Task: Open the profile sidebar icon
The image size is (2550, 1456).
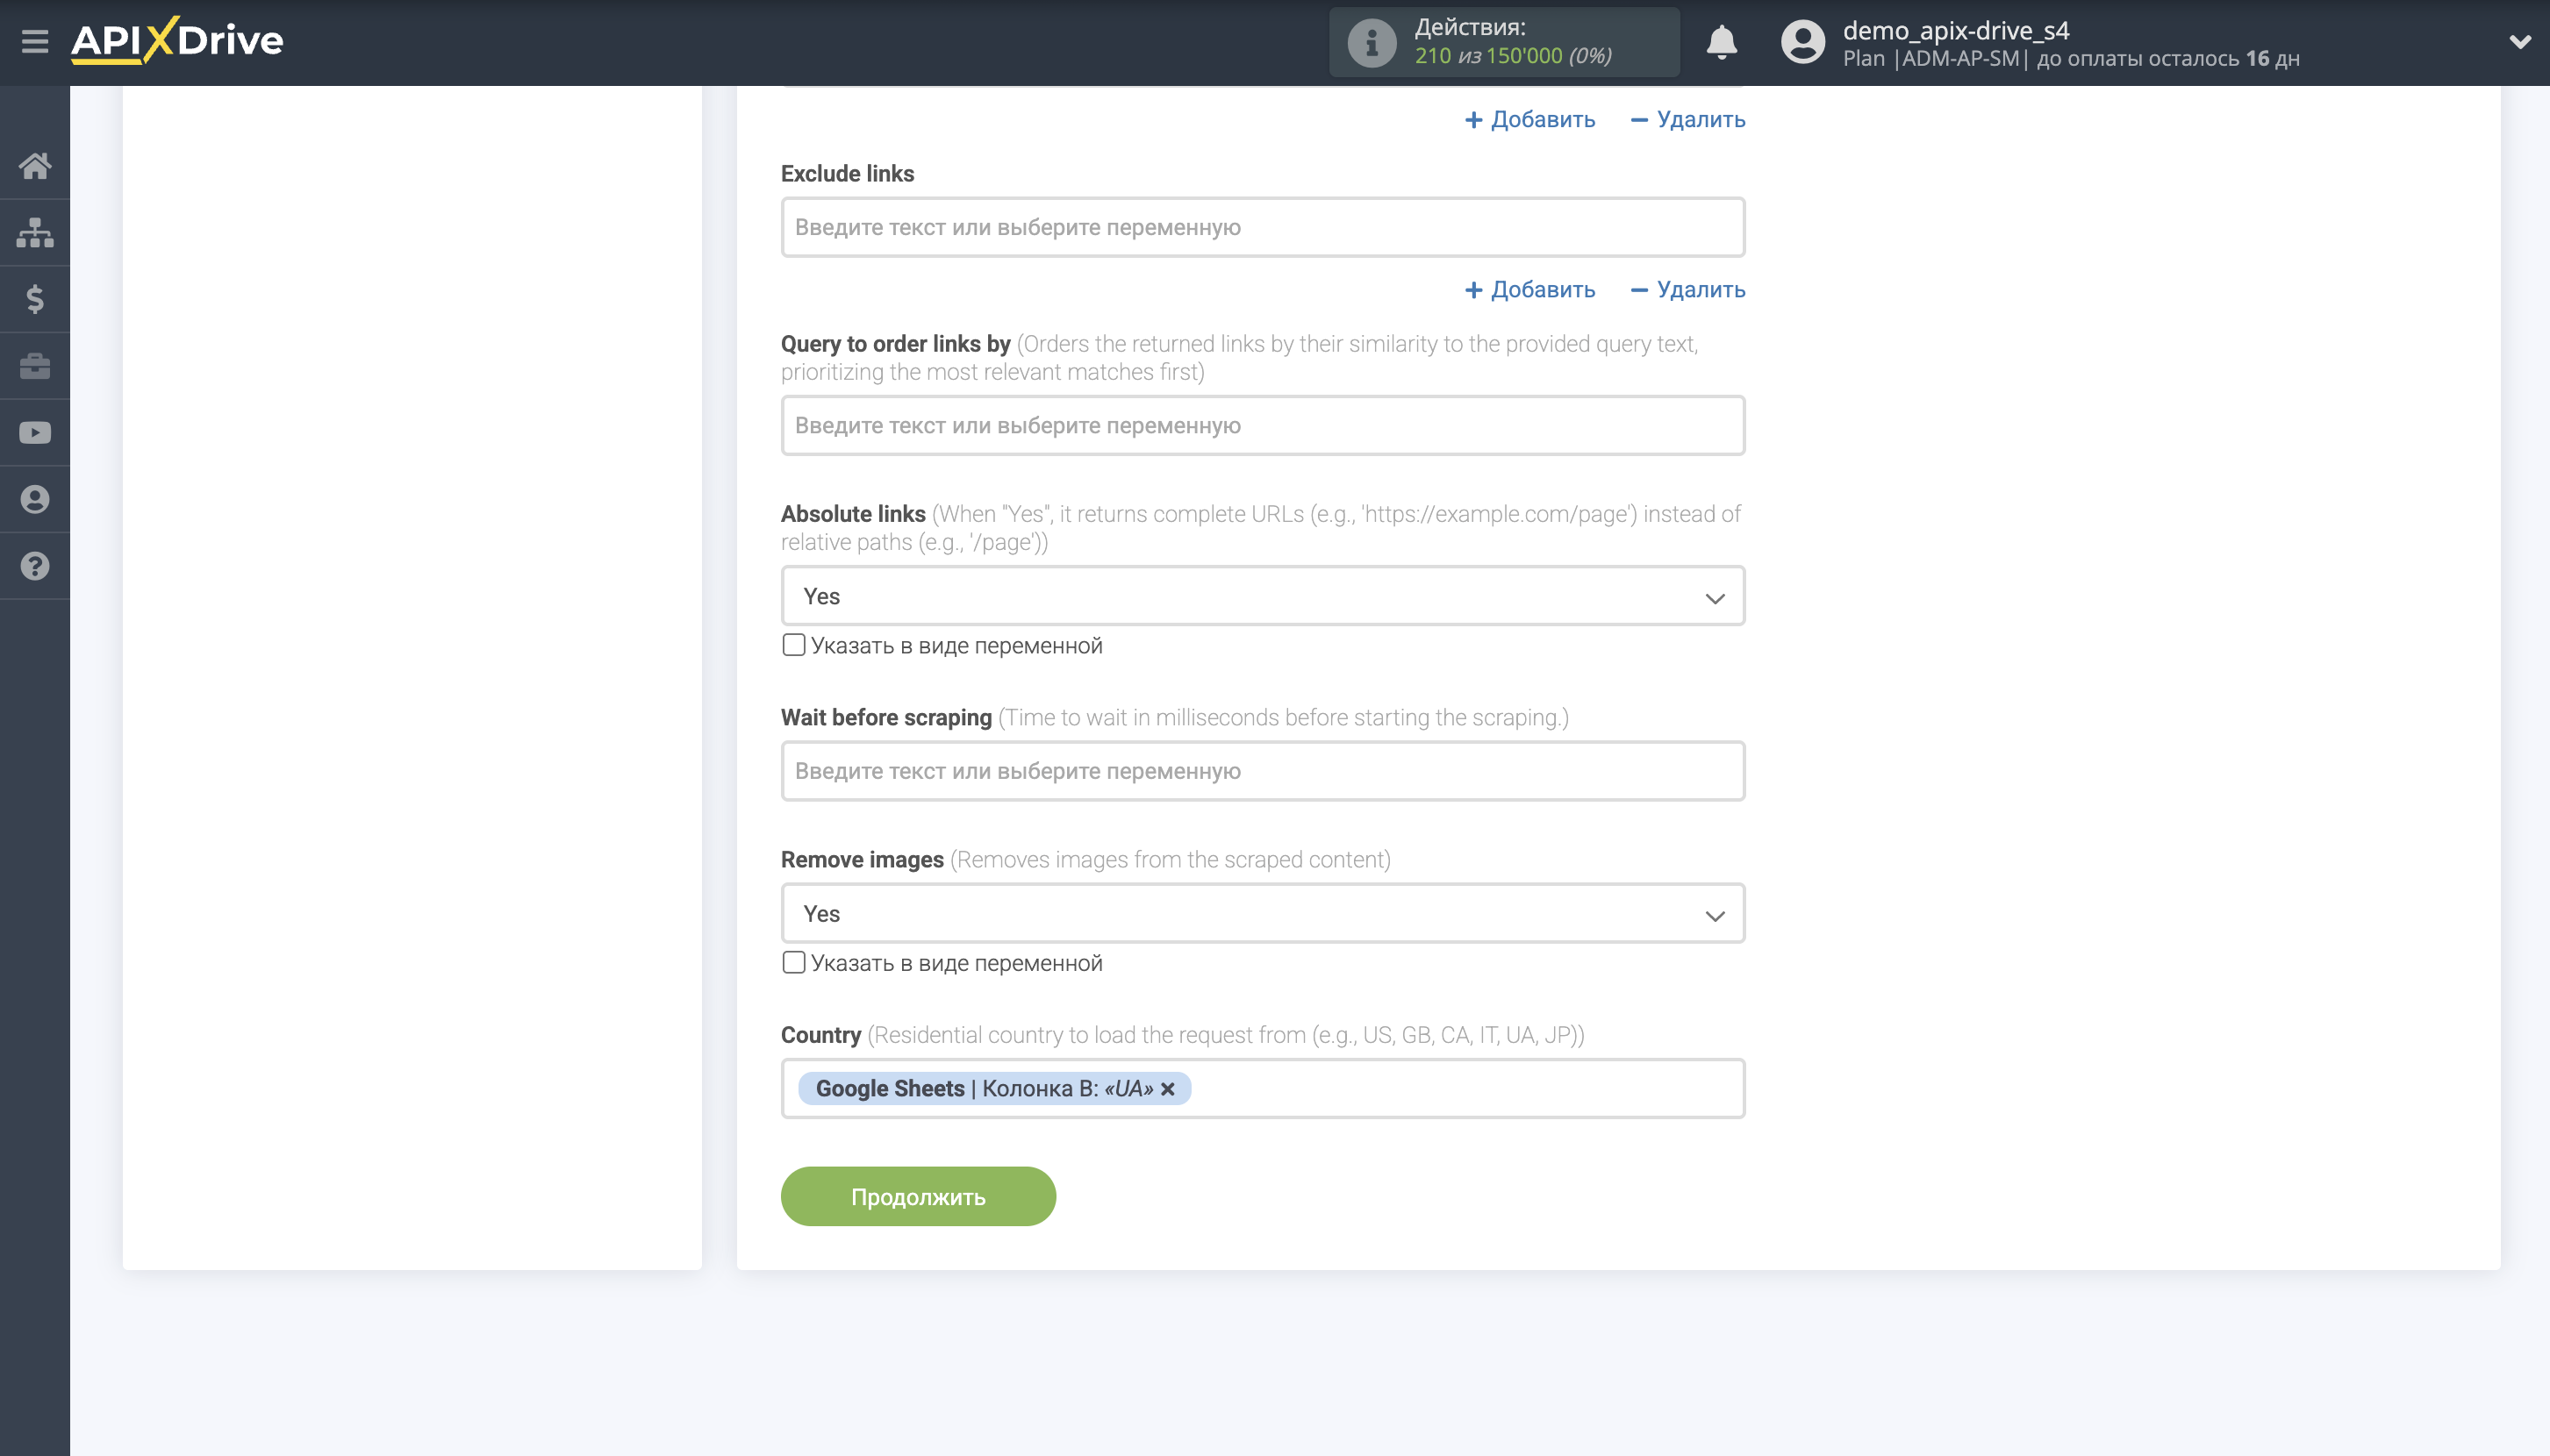Action: tap(35, 499)
